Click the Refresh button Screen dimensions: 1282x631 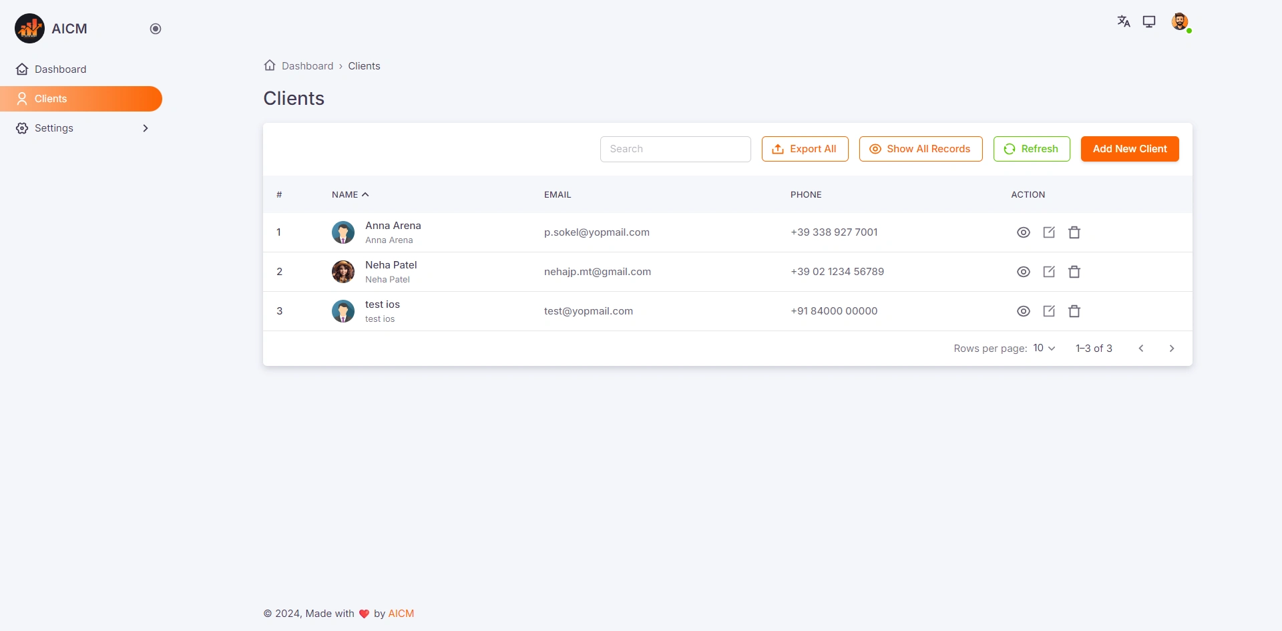coord(1032,149)
